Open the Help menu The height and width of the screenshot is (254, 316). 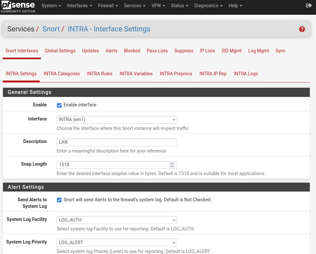tap(236, 6)
